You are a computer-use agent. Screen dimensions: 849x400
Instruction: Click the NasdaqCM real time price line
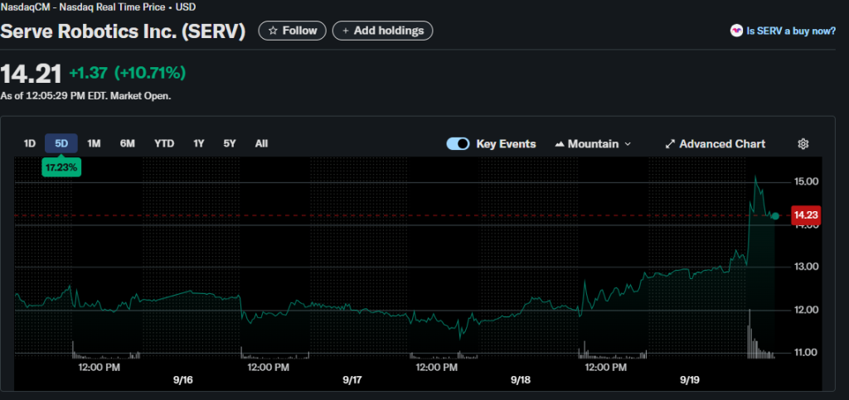tap(98, 7)
